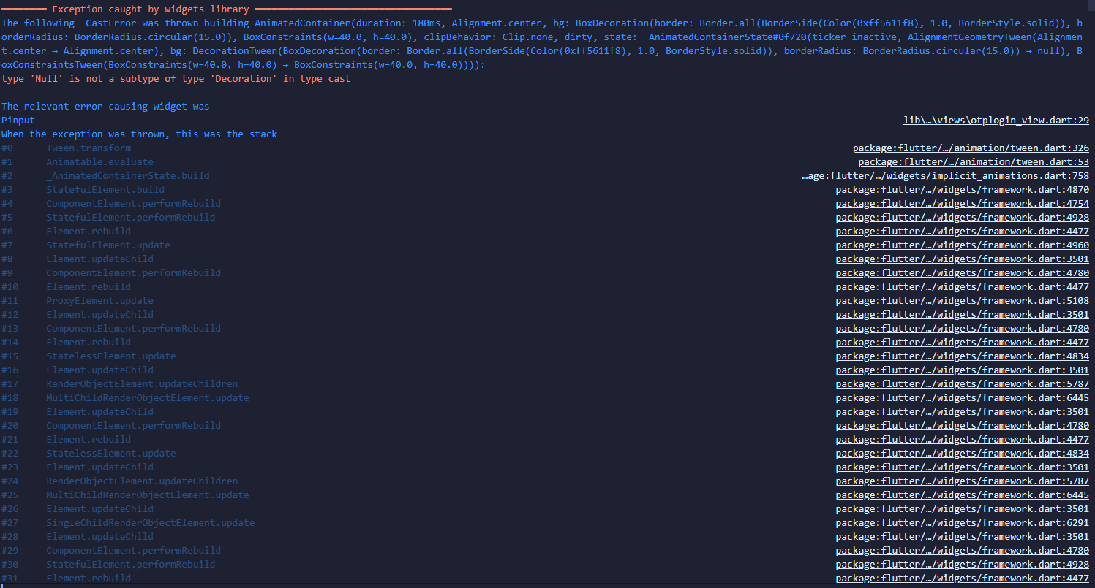Screen dimensions: 1095x588
Task: Click 'Element.rebuild' text on frame #31
Action: pyautogui.click(x=89, y=579)
